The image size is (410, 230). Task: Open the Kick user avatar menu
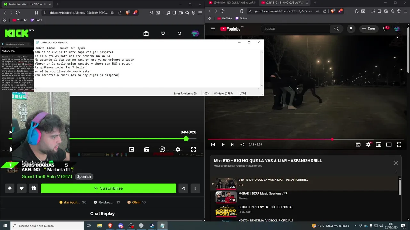click(x=195, y=34)
